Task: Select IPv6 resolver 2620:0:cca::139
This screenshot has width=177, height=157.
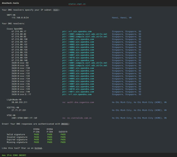Action: click(21, 89)
